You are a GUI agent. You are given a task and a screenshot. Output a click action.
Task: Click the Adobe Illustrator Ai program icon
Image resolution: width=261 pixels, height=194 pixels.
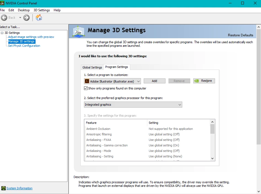87,81
